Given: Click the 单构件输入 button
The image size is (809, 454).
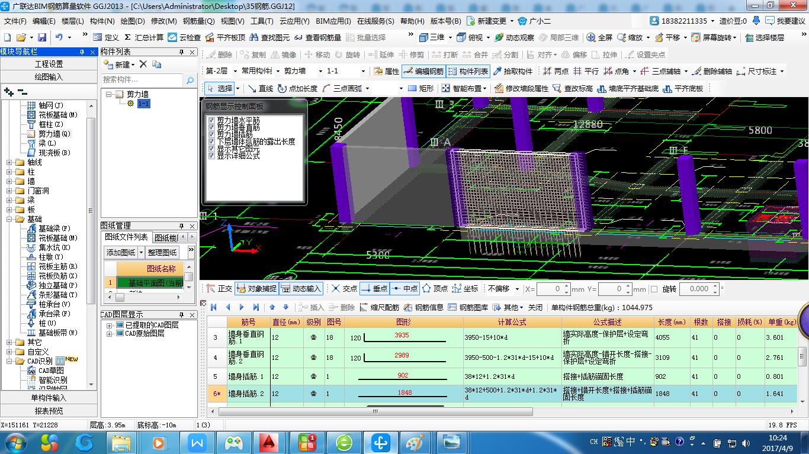Looking at the screenshot, I should coord(48,398).
